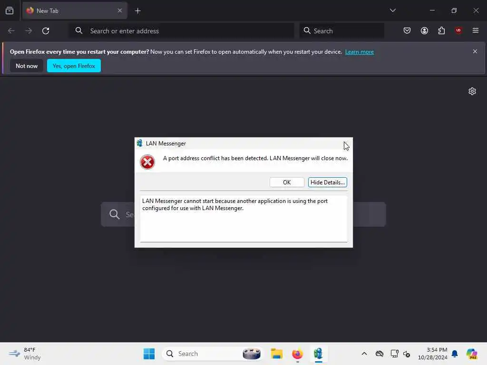The width and height of the screenshot is (487, 365).
Task: Show hidden system tray icons
Action: click(x=364, y=354)
